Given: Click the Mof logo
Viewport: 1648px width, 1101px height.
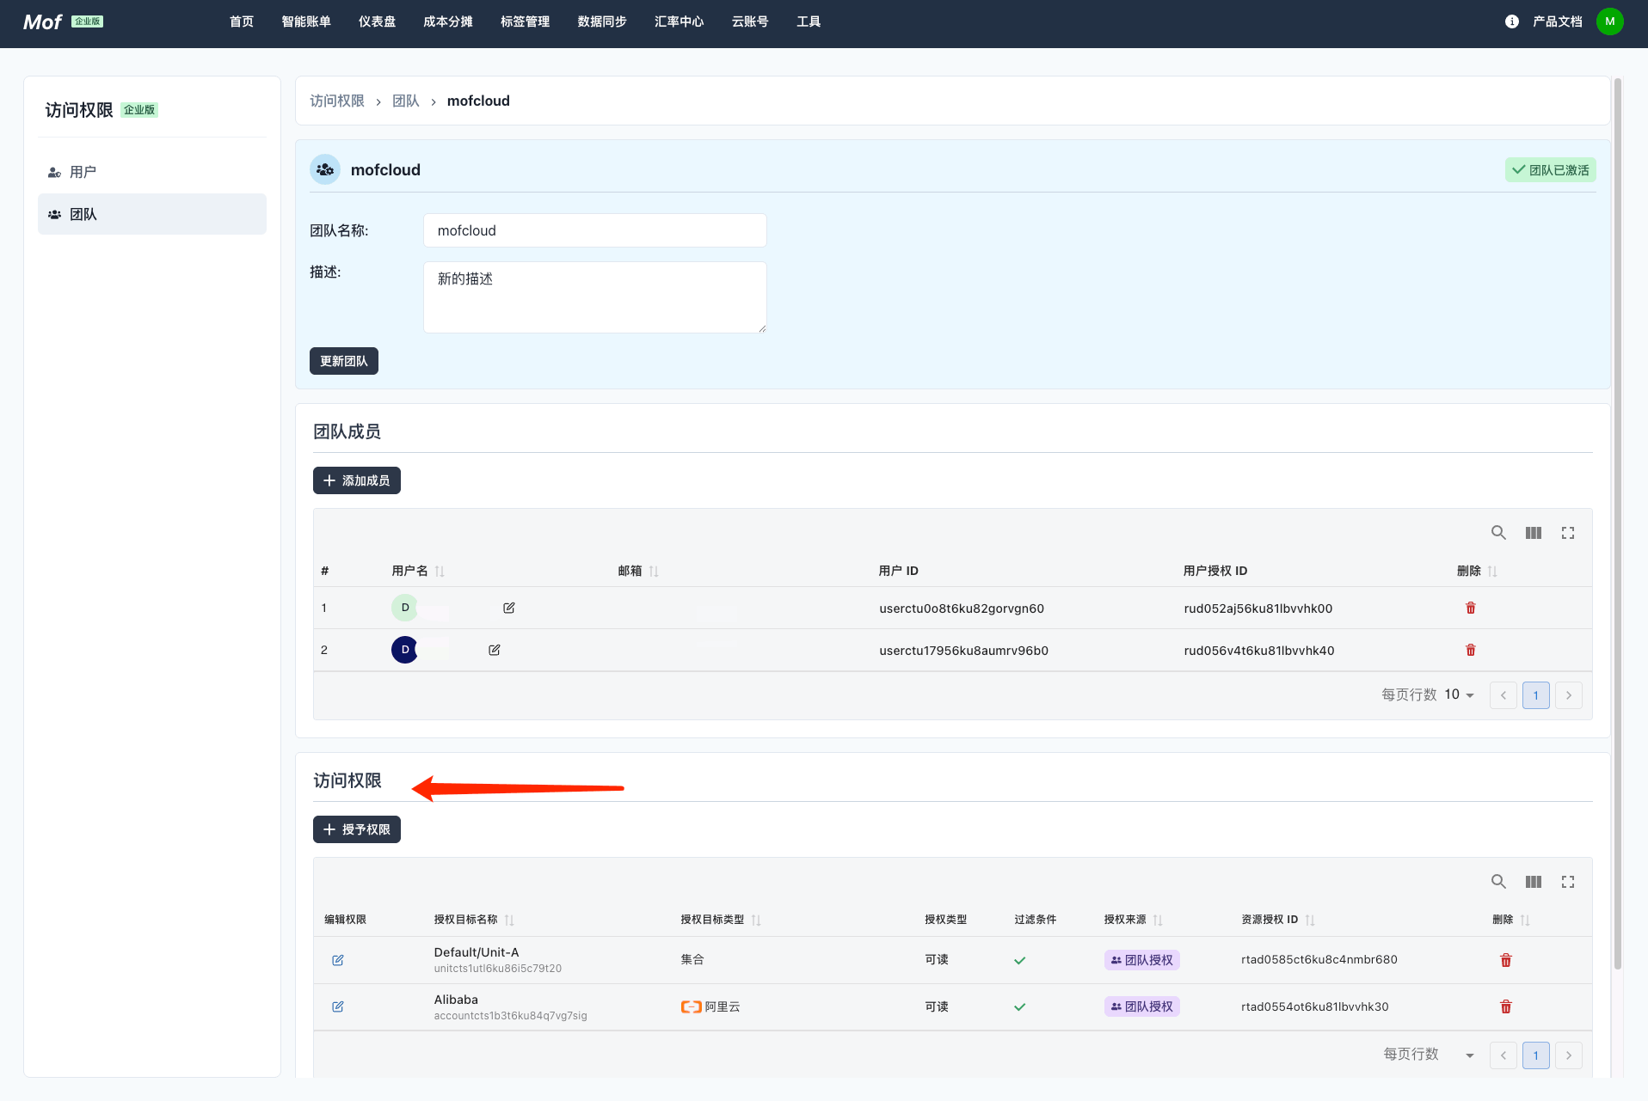Looking at the screenshot, I should [x=42, y=22].
